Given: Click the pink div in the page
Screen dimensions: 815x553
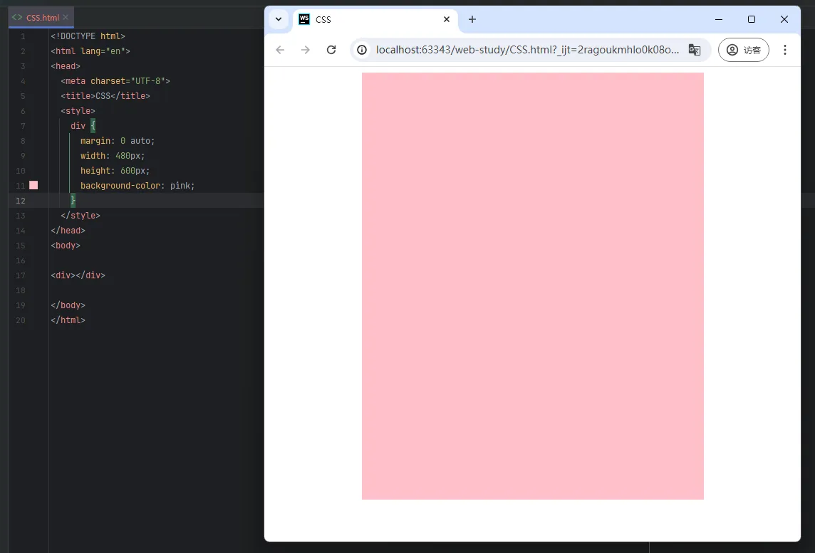Looking at the screenshot, I should click(x=532, y=285).
